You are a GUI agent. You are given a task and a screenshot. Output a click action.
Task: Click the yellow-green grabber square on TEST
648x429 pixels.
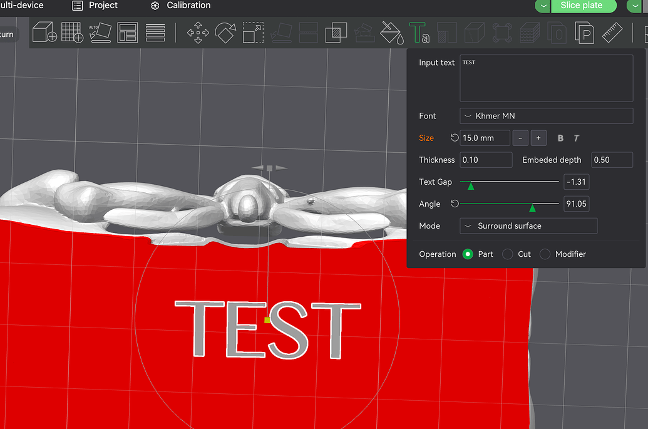click(267, 320)
